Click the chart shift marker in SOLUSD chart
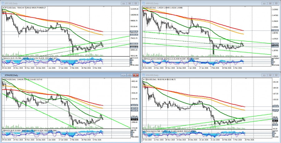The width and height of the screenshot is (281, 143). coord(246,79)
